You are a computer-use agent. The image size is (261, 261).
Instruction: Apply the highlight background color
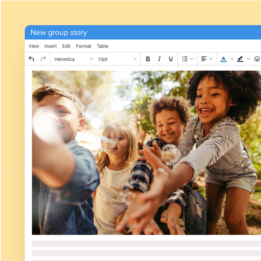(x=240, y=59)
